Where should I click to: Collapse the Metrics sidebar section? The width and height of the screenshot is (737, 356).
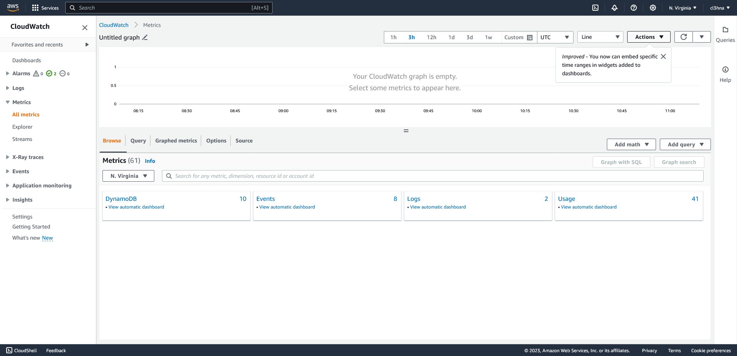pyautogui.click(x=7, y=102)
